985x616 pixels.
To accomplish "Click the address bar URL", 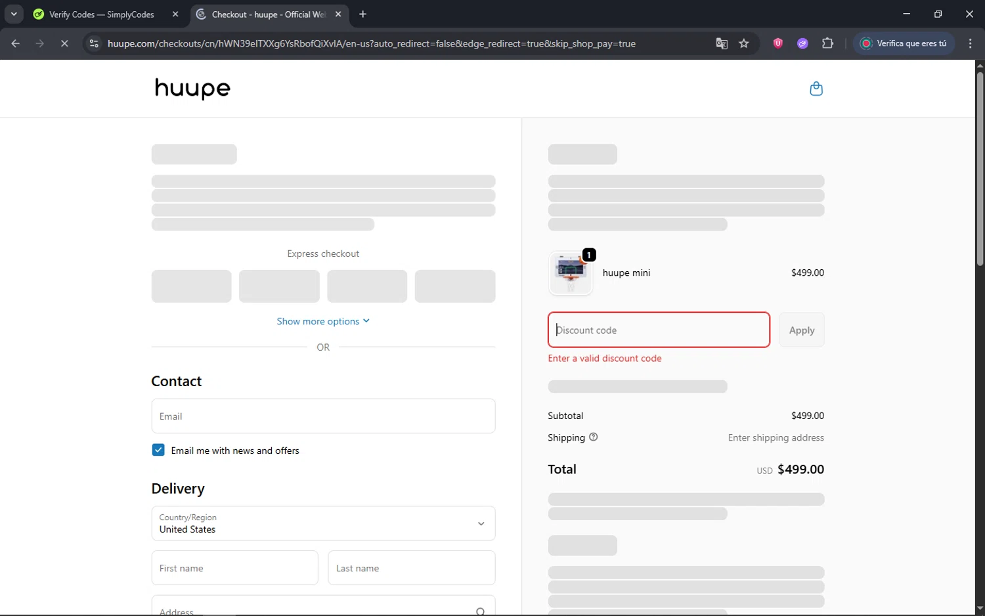I will tap(372, 43).
